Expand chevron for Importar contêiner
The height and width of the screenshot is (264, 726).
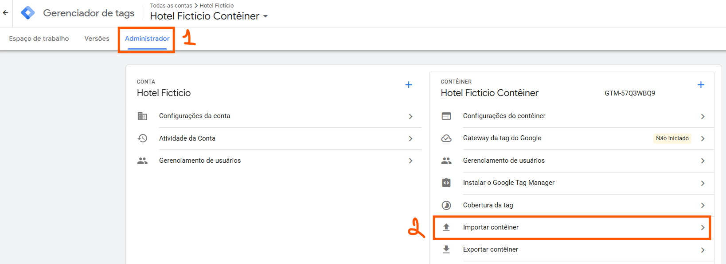click(703, 227)
